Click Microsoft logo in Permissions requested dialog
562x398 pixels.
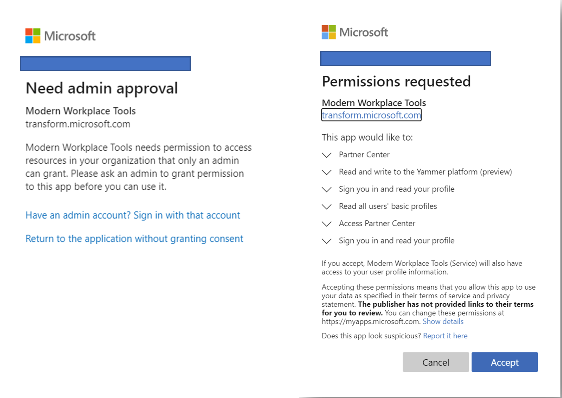coord(355,32)
